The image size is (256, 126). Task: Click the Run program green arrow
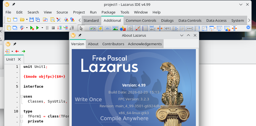38,28
